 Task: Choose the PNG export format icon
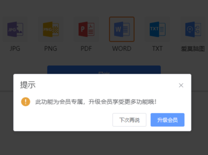pos(51,29)
